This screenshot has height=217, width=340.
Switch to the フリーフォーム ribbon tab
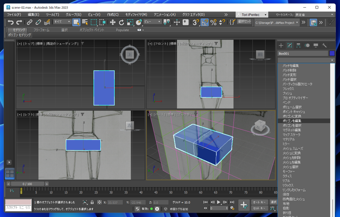[x=41, y=30]
